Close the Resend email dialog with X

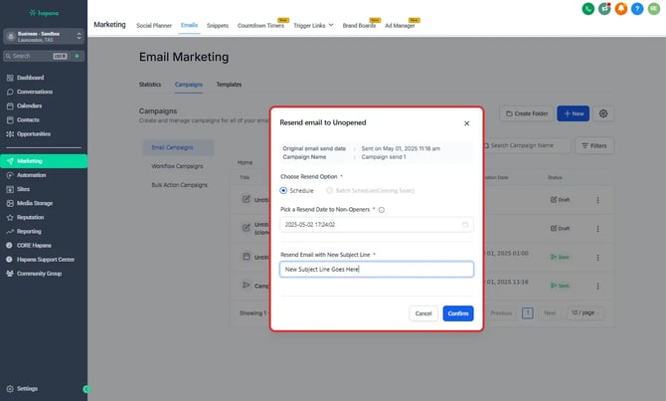(x=467, y=123)
